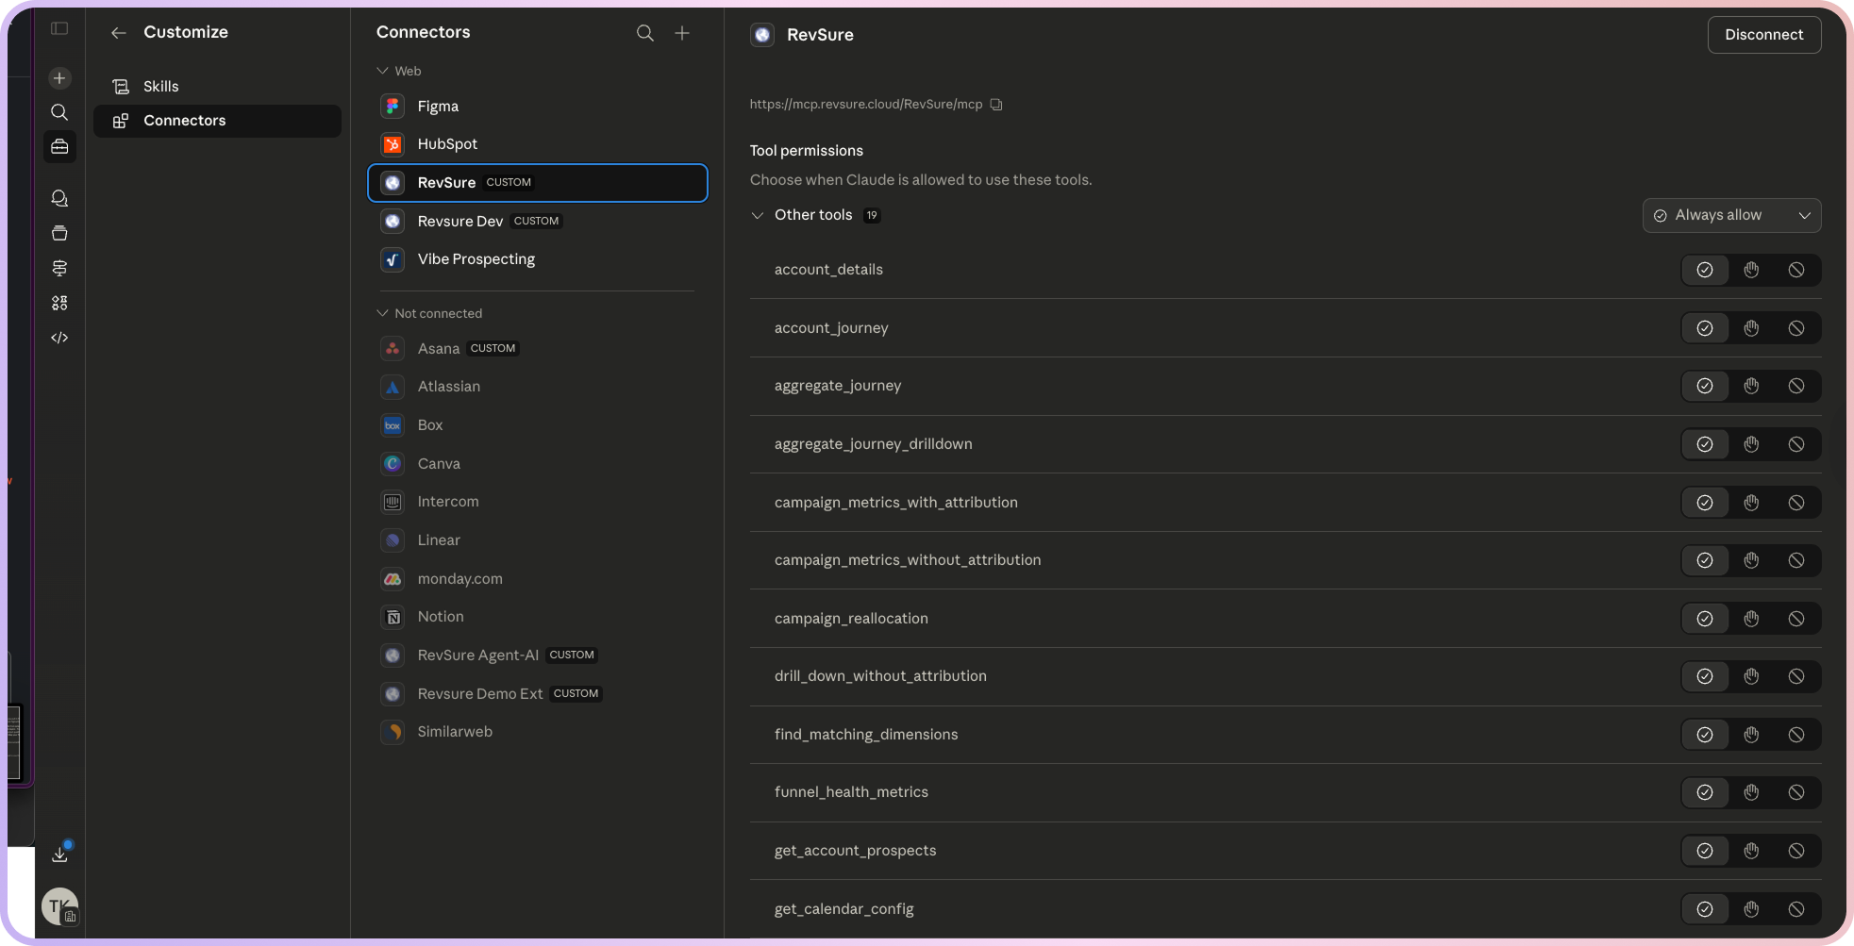
Task: Set account_details to needs approval
Action: tap(1751, 270)
